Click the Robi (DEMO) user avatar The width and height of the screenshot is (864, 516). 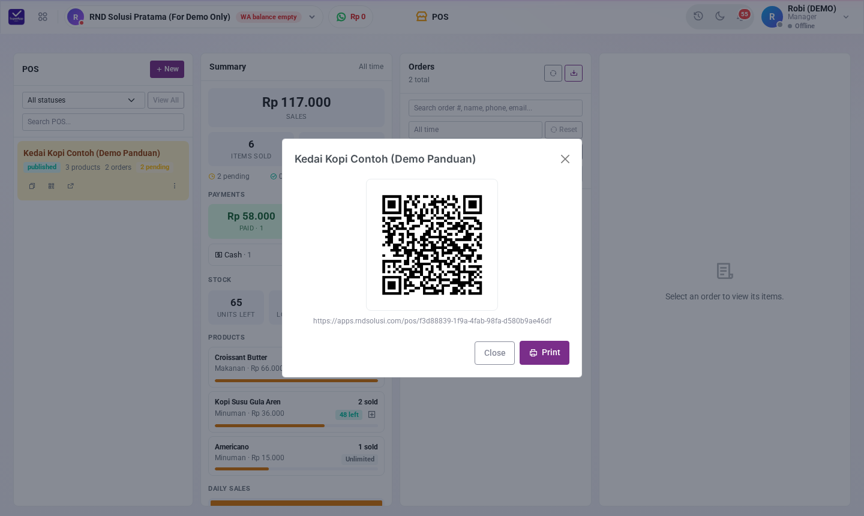pyautogui.click(x=772, y=17)
